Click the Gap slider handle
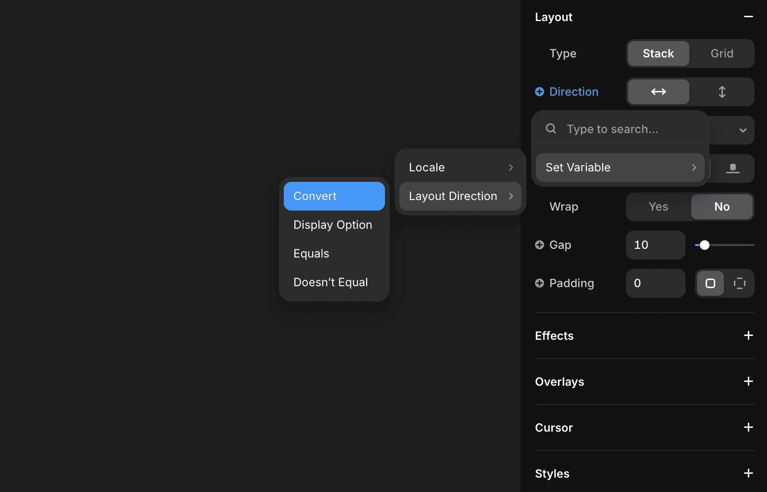767x492 pixels. coord(705,245)
